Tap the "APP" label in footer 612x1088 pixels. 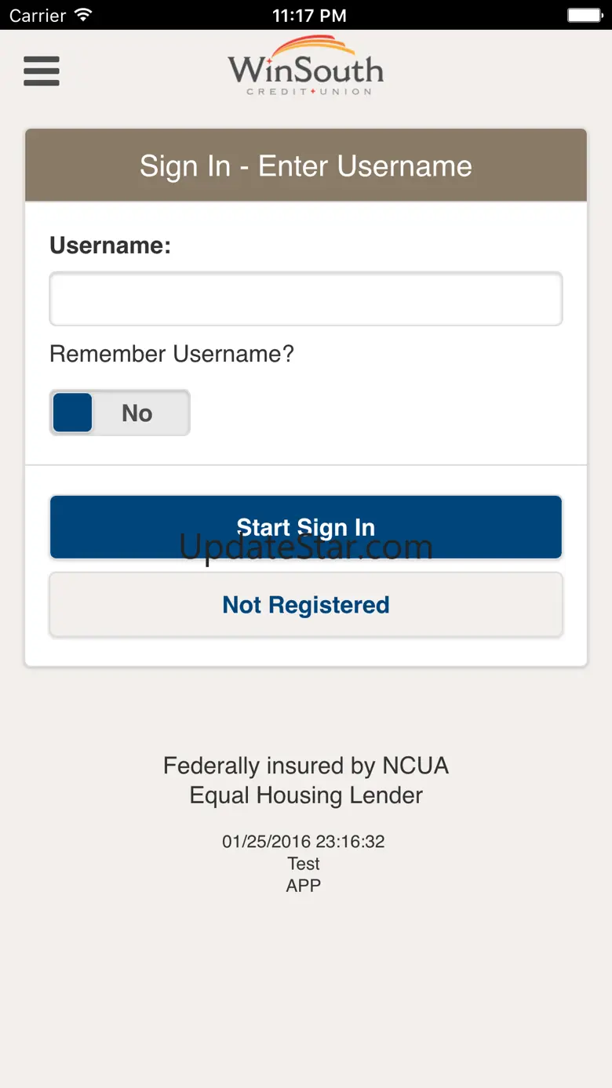click(304, 886)
